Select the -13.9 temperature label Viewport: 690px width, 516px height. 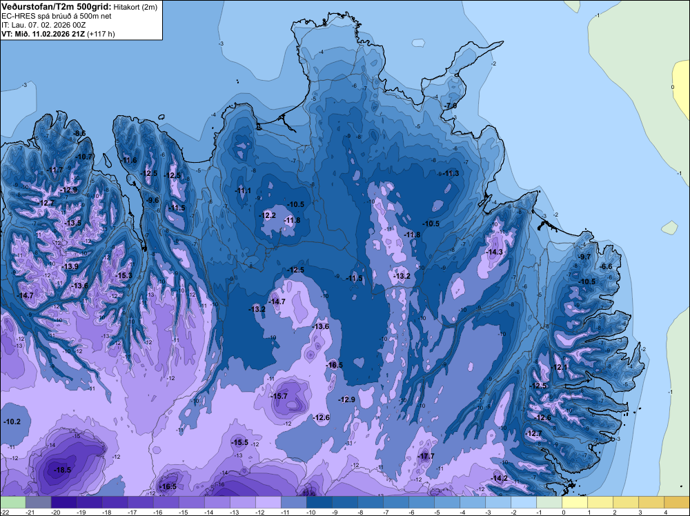[x=70, y=266]
